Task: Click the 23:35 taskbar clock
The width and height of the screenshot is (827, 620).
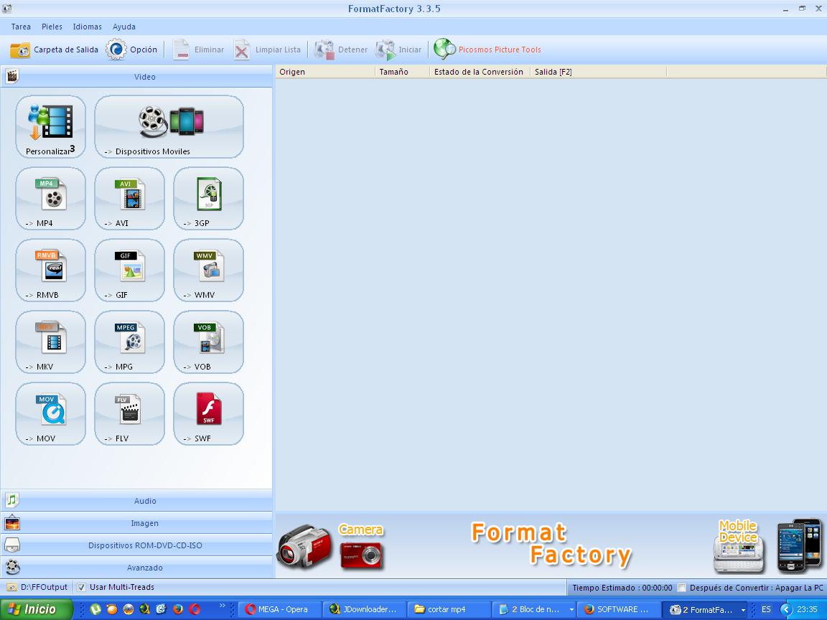Action: pyautogui.click(x=807, y=609)
